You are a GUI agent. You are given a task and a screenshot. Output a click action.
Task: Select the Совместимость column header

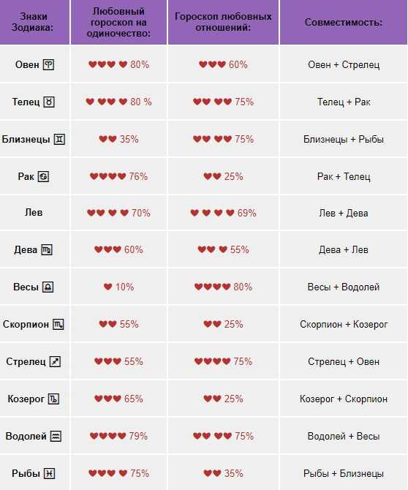[x=344, y=22]
